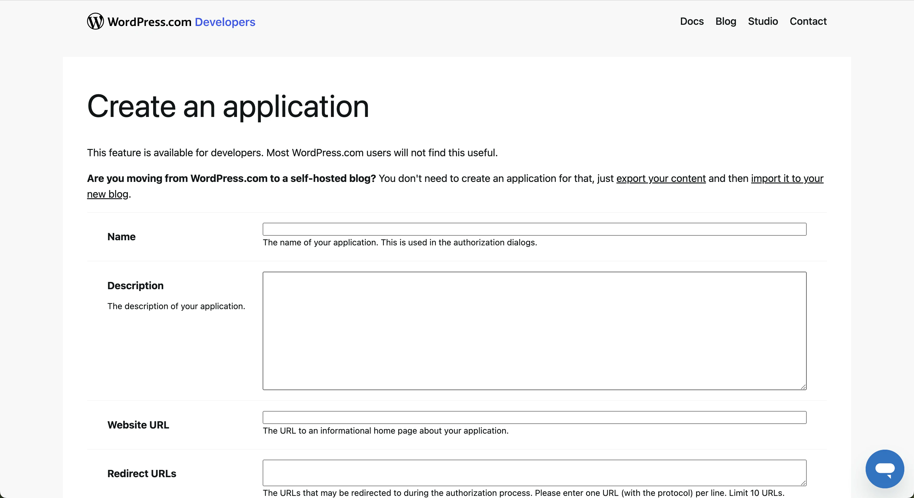Image resolution: width=914 pixels, height=498 pixels.
Task: Follow the 'import it to your' link
Action: tap(787, 178)
